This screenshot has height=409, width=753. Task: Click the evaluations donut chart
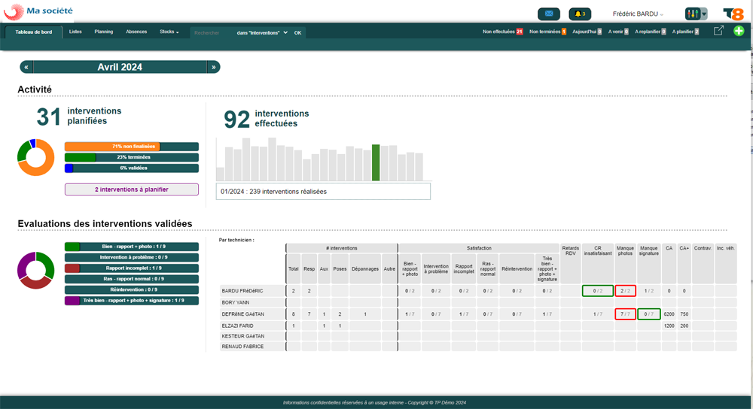click(36, 270)
